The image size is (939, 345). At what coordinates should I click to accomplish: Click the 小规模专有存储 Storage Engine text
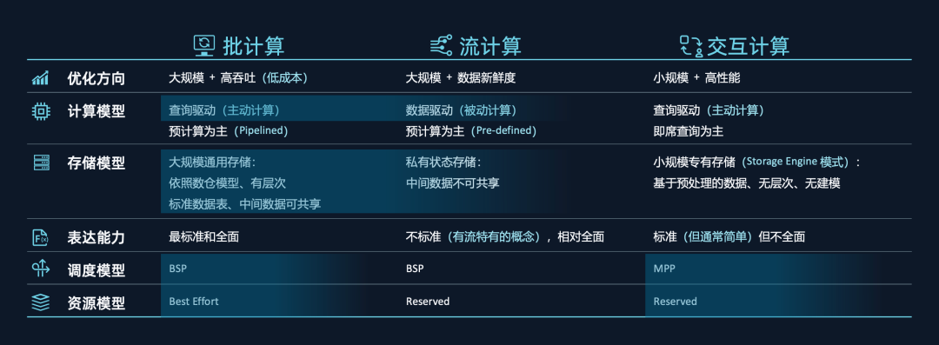point(757,163)
